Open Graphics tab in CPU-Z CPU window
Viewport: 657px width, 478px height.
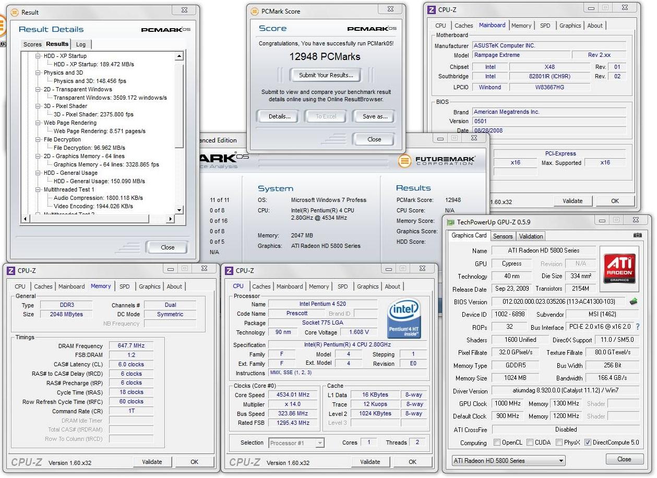coord(368,286)
